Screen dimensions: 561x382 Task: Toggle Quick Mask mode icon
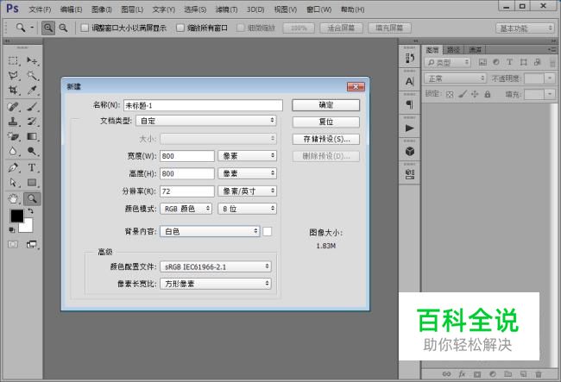pyautogui.click(x=13, y=244)
